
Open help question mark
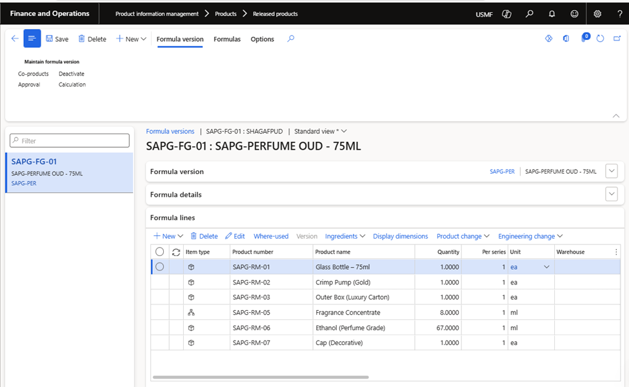tap(620, 14)
